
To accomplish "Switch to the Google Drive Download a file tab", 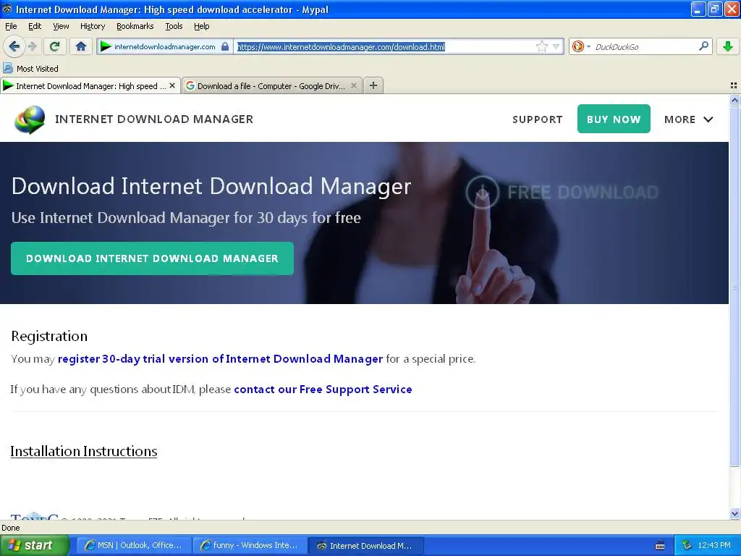I will pos(271,85).
